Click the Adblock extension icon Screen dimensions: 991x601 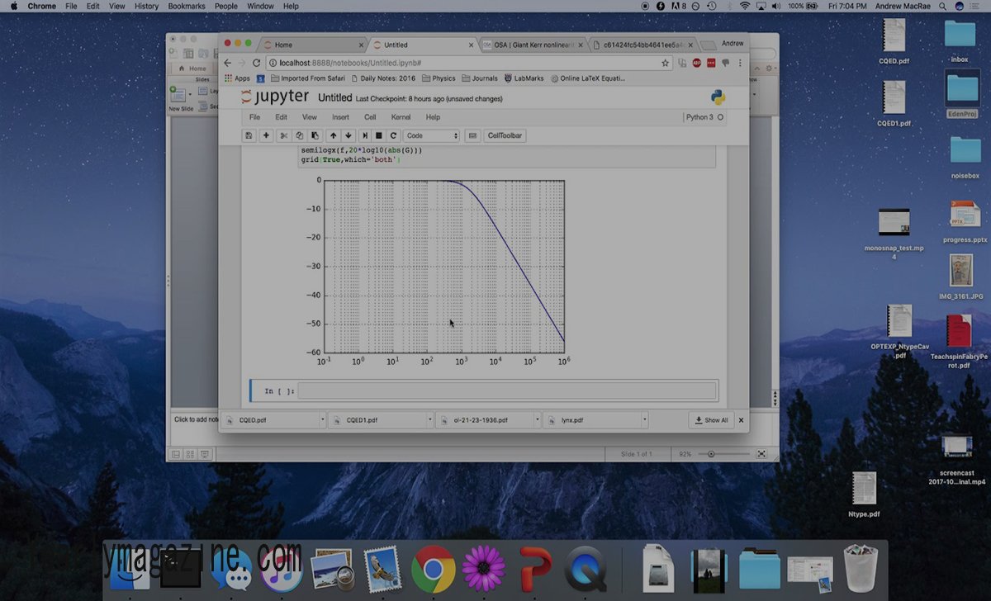tap(696, 63)
